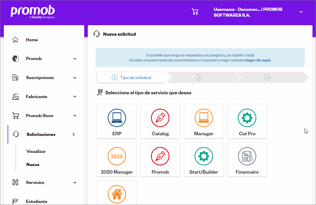This screenshot has width=316, height=205.
Task: Select the ERP laptop icon
Action: 117,118
